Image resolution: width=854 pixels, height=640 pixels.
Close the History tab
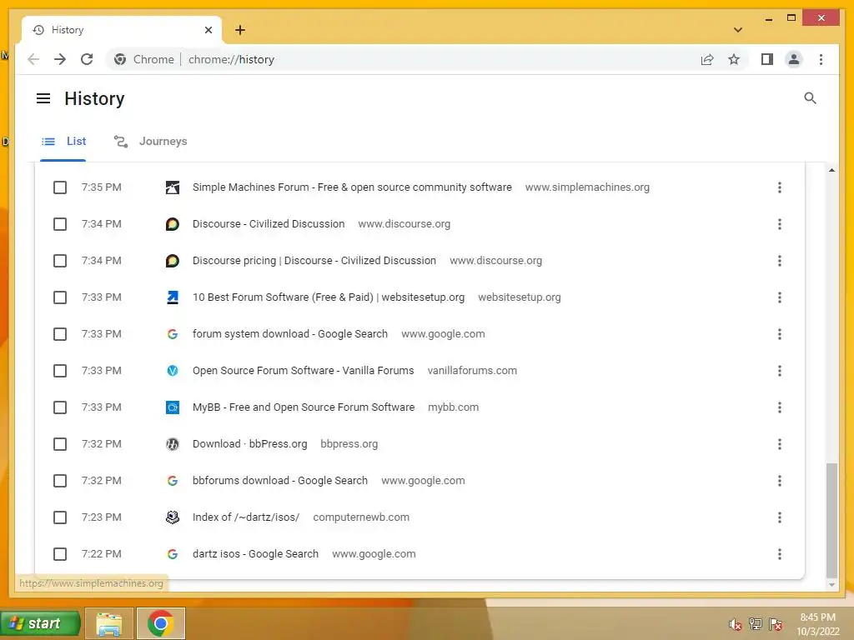208,30
